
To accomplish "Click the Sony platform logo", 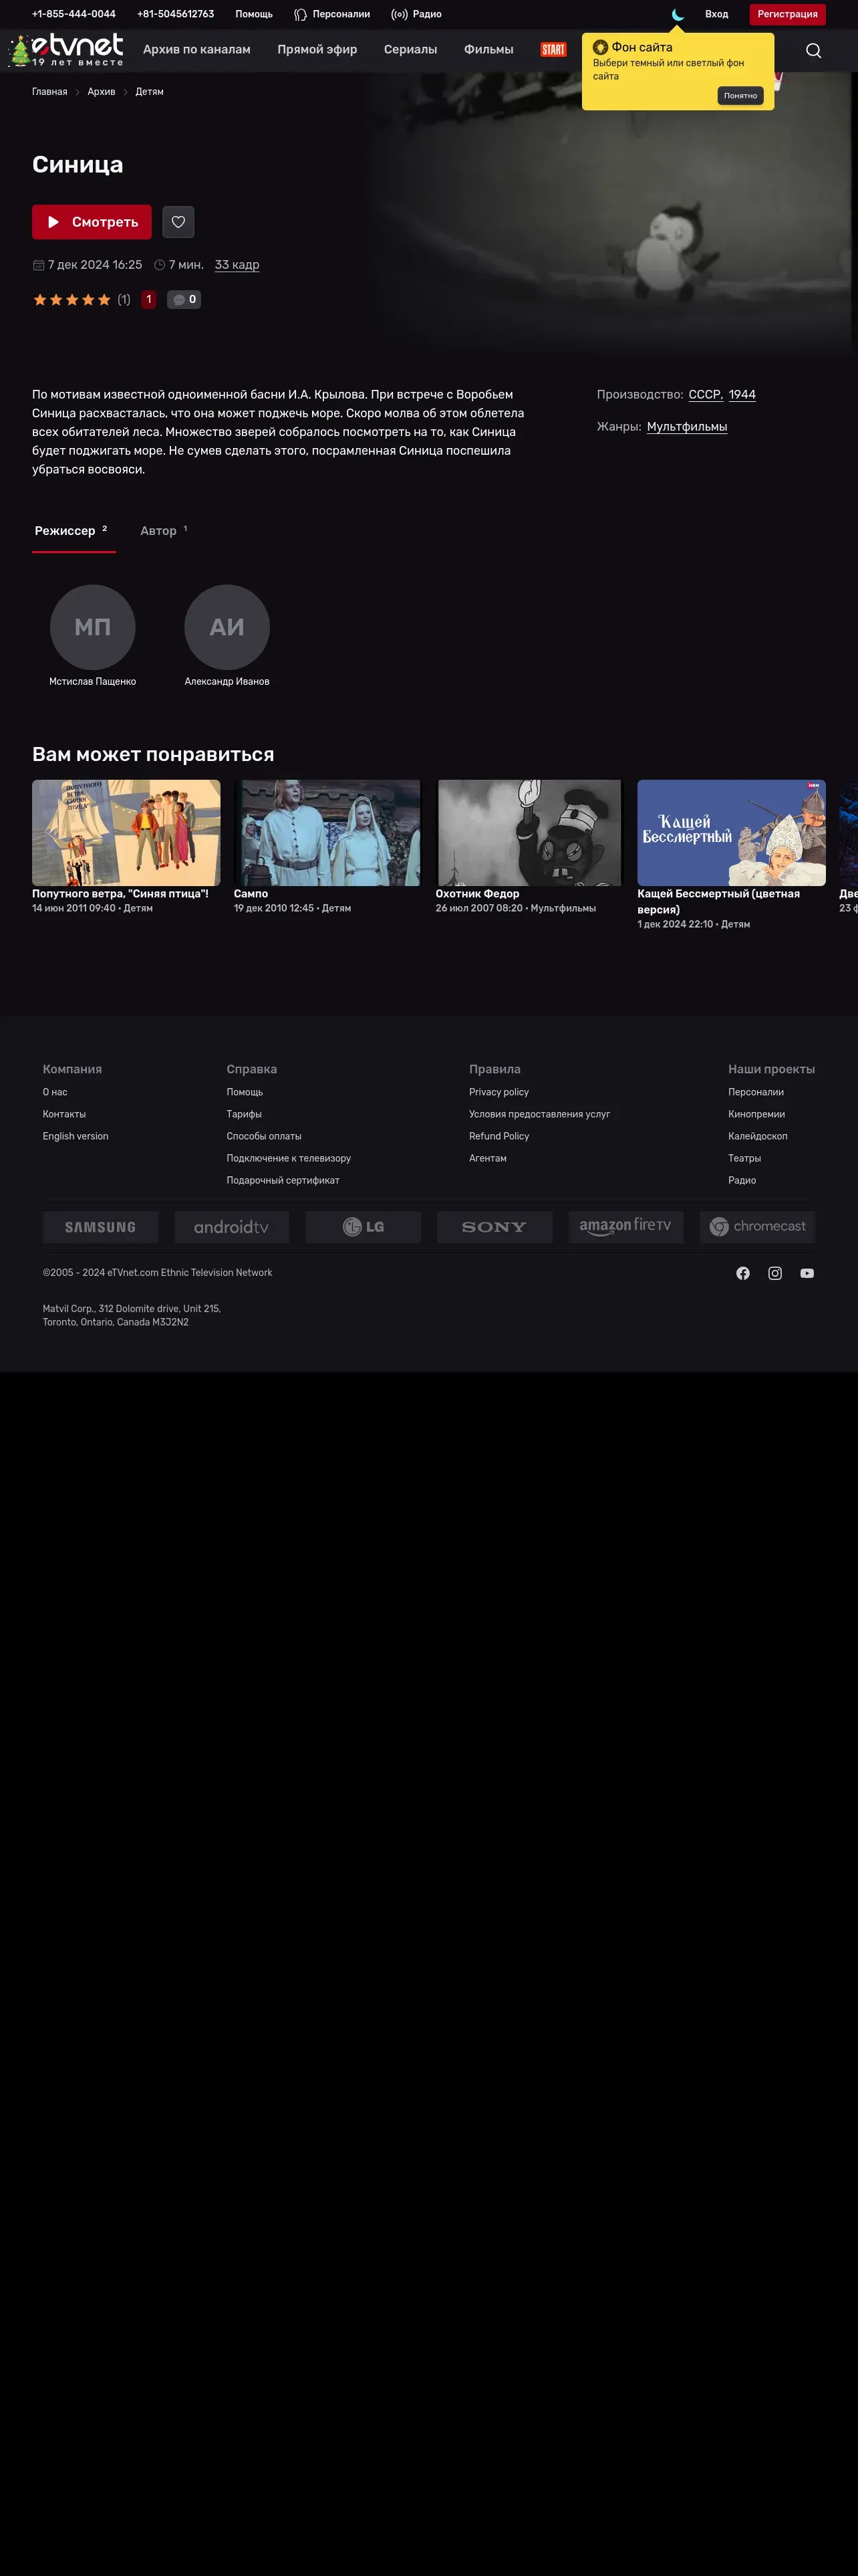I will [x=494, y=1227].
